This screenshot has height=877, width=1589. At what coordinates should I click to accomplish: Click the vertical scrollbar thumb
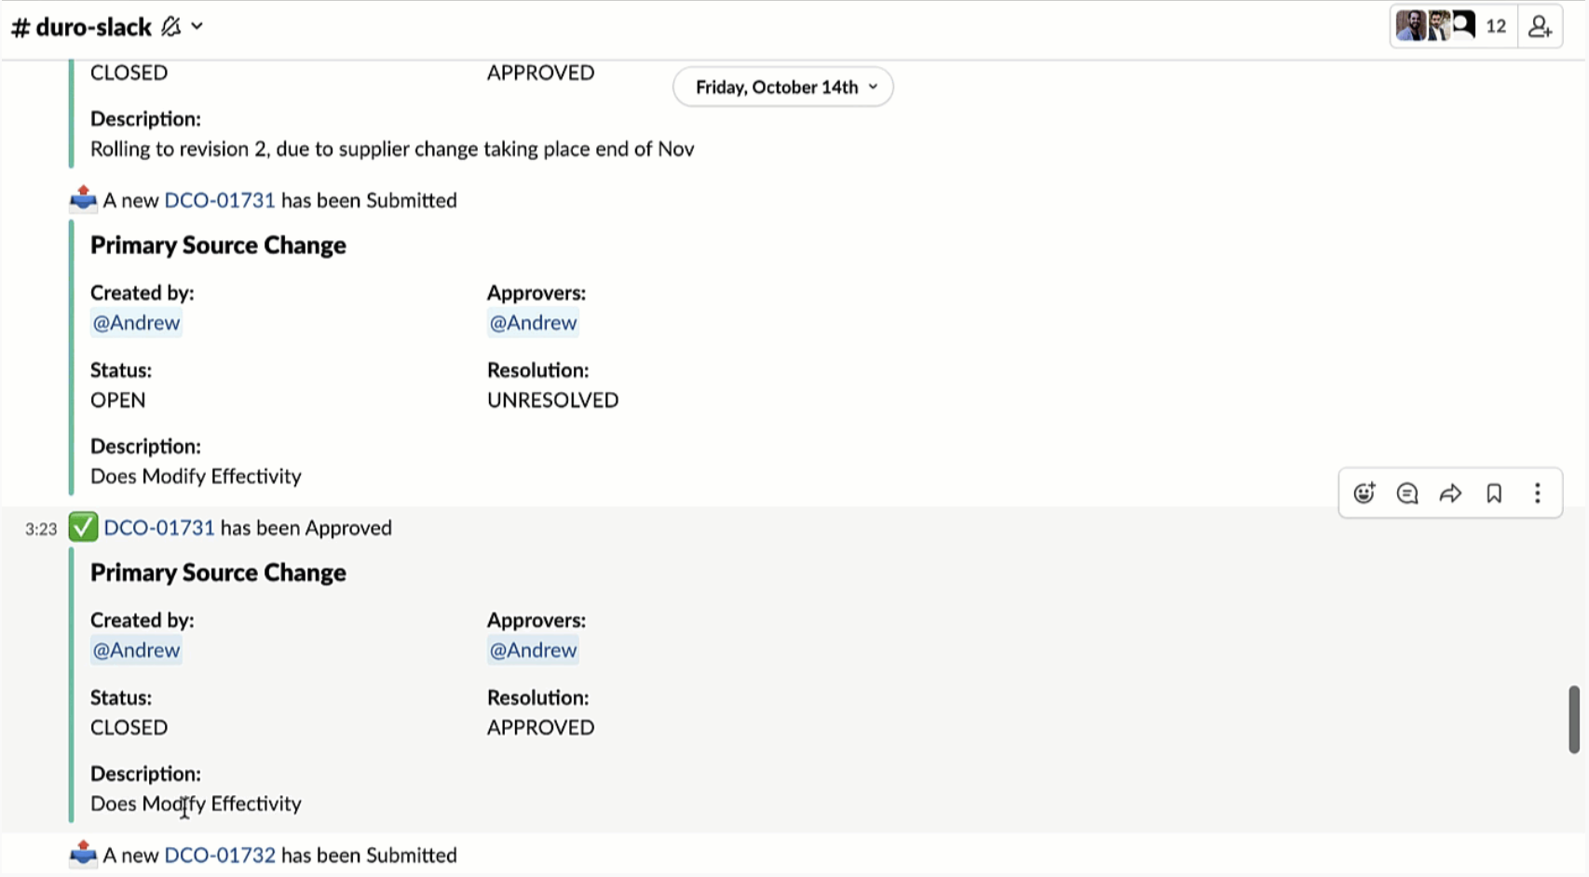pos(1573,719)
